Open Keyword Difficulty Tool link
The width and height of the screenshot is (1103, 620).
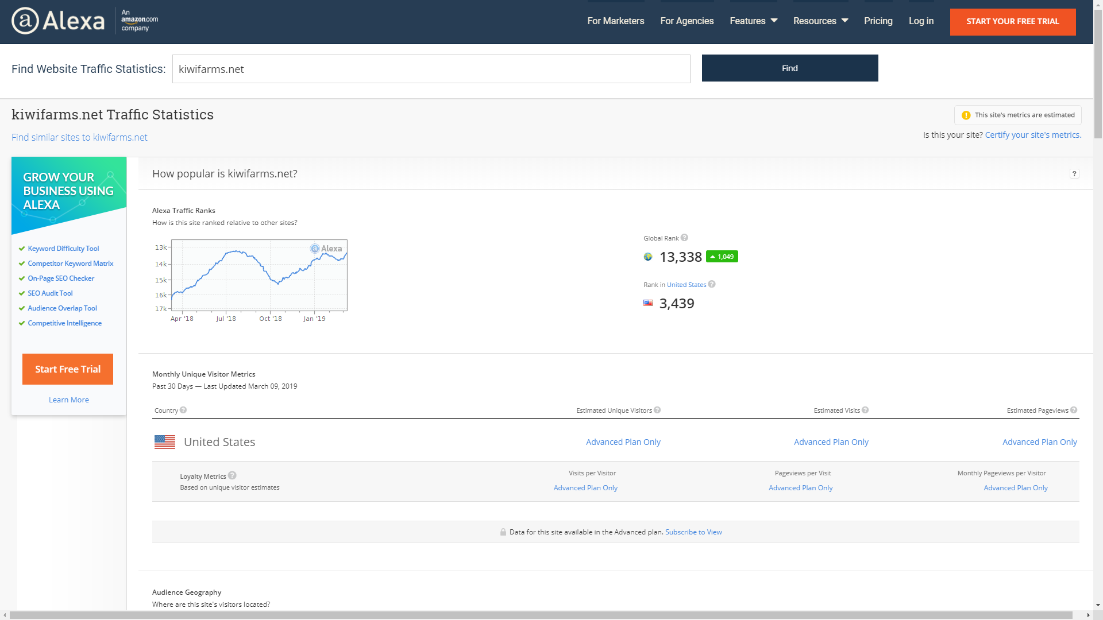click(x=63, y=249)
